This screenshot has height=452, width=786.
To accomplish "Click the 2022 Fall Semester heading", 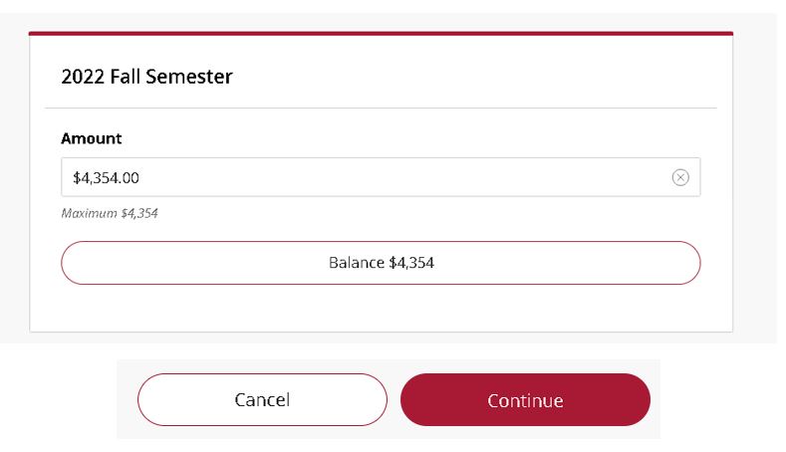I will point(146,77).
